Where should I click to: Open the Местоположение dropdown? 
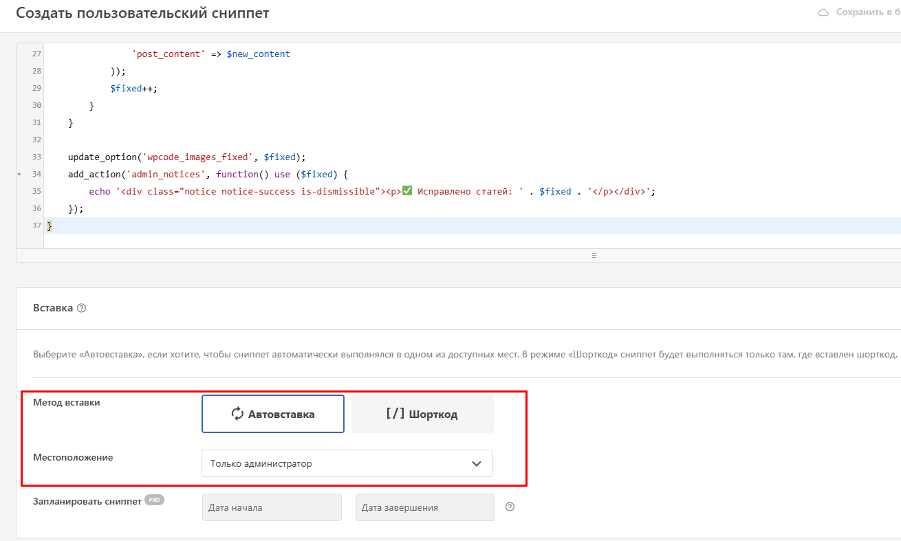click(x=347, y=463)
